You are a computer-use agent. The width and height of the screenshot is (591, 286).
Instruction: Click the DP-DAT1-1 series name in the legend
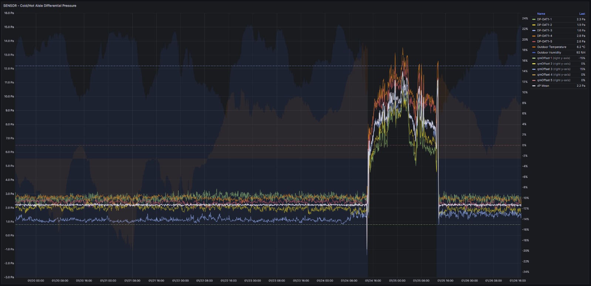[544, 19]
